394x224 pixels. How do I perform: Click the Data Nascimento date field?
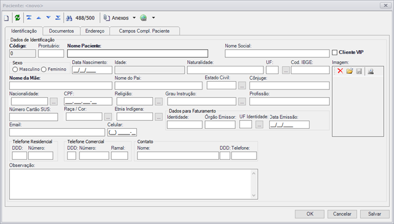[x=92, y=70]
